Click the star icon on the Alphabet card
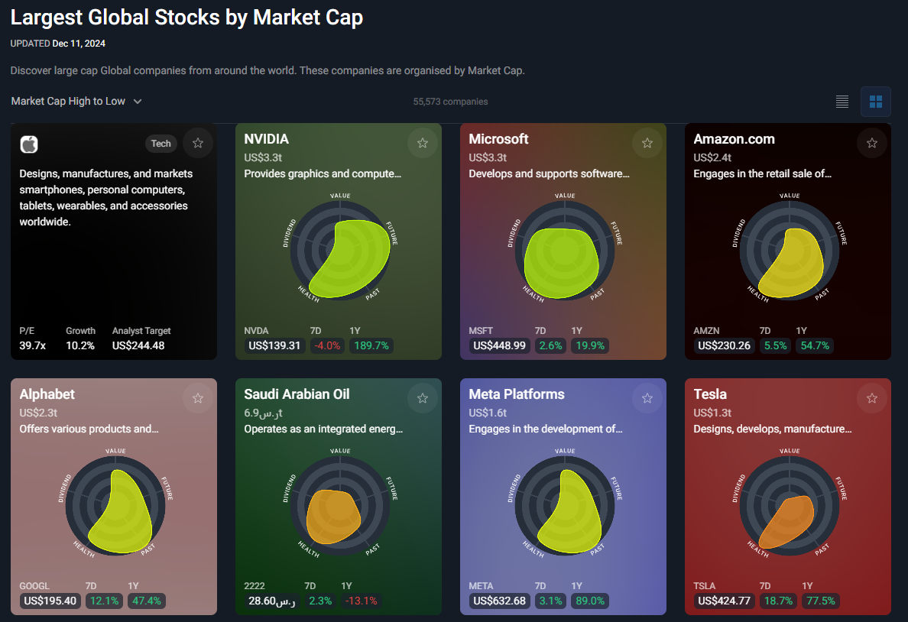The image size is (908, 622). click(198, 398)
